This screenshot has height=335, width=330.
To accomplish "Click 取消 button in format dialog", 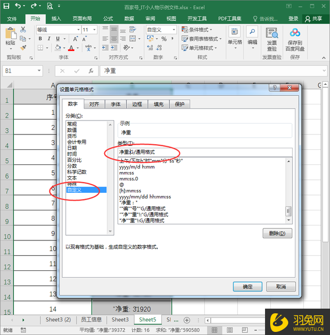I will coord(281,286).
